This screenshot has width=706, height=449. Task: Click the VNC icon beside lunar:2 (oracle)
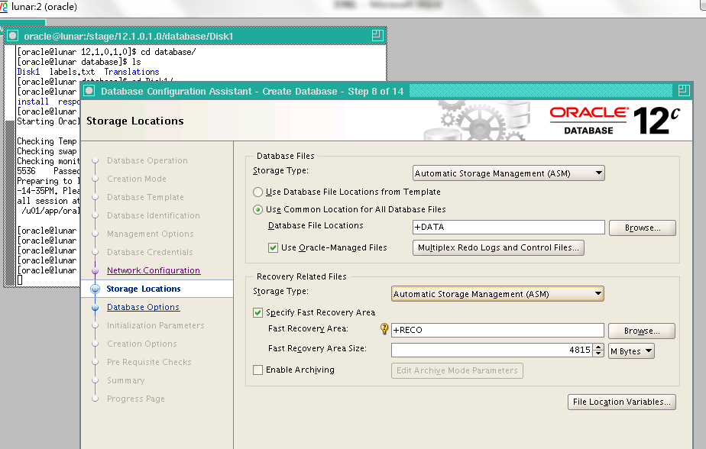pyautogui.click(x=4, y=7)
